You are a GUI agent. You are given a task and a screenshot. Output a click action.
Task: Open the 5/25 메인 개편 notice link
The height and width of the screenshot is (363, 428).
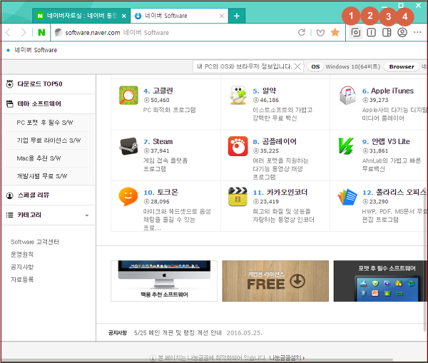tap(178, 333)
